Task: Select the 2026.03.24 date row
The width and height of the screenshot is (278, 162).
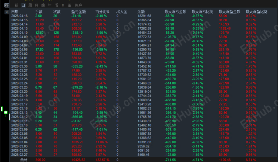Action: pos(20,83)
